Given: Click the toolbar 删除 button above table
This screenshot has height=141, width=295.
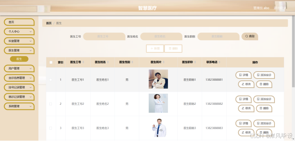Looking at the screenshot, I should 173,48.
